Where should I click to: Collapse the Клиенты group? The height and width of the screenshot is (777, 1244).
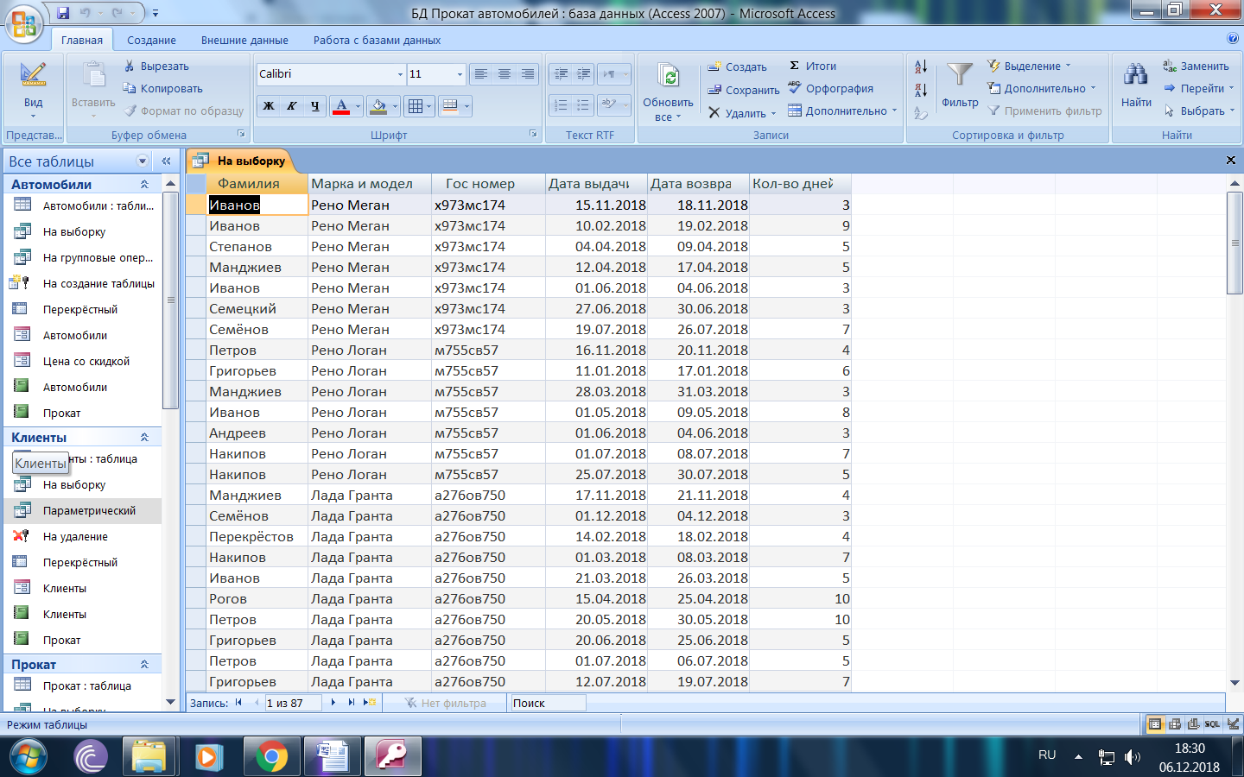point(145,437)
